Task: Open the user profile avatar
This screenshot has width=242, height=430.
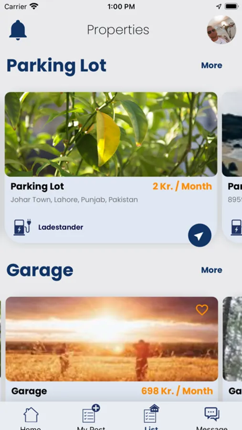Action: 221,30
